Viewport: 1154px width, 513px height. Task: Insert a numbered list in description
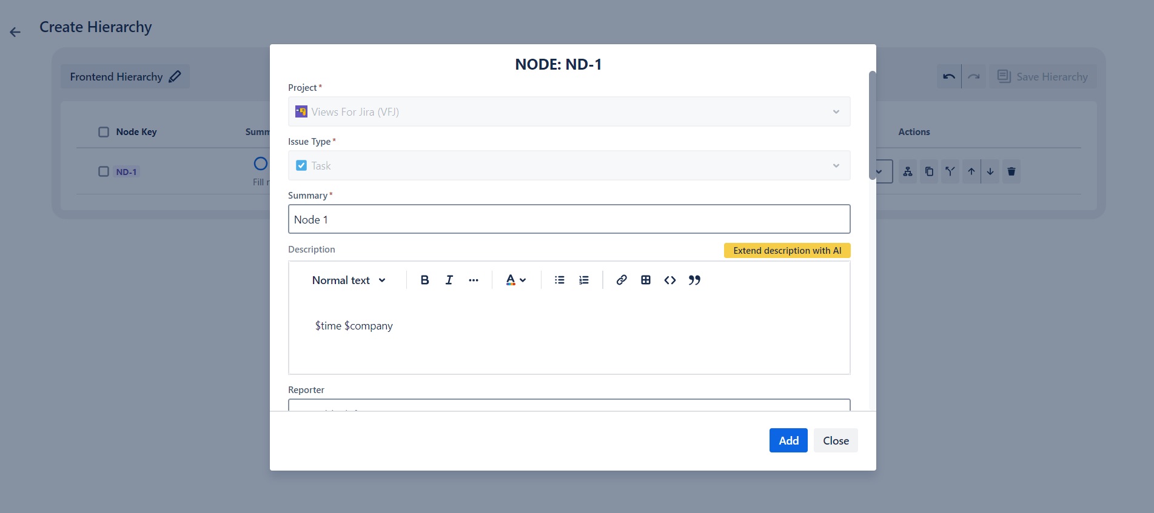click(583, 280)
